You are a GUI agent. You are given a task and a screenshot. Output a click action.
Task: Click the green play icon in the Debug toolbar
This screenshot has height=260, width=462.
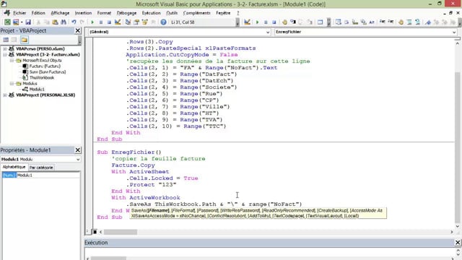(x=257, y=22)
